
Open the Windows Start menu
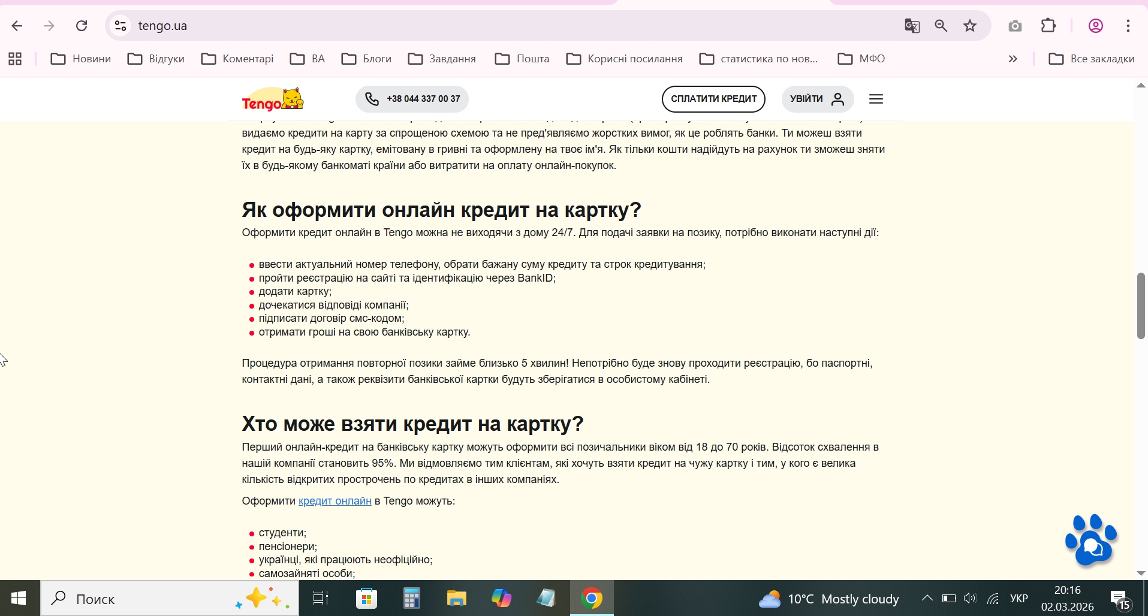19,598
